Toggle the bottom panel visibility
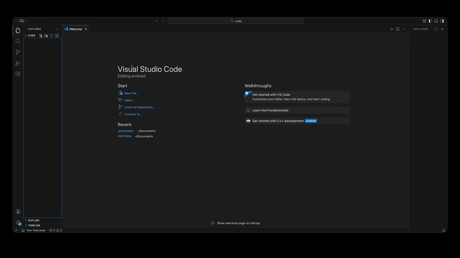Screen dimensions: 460x258 click(x=436, y=21)
